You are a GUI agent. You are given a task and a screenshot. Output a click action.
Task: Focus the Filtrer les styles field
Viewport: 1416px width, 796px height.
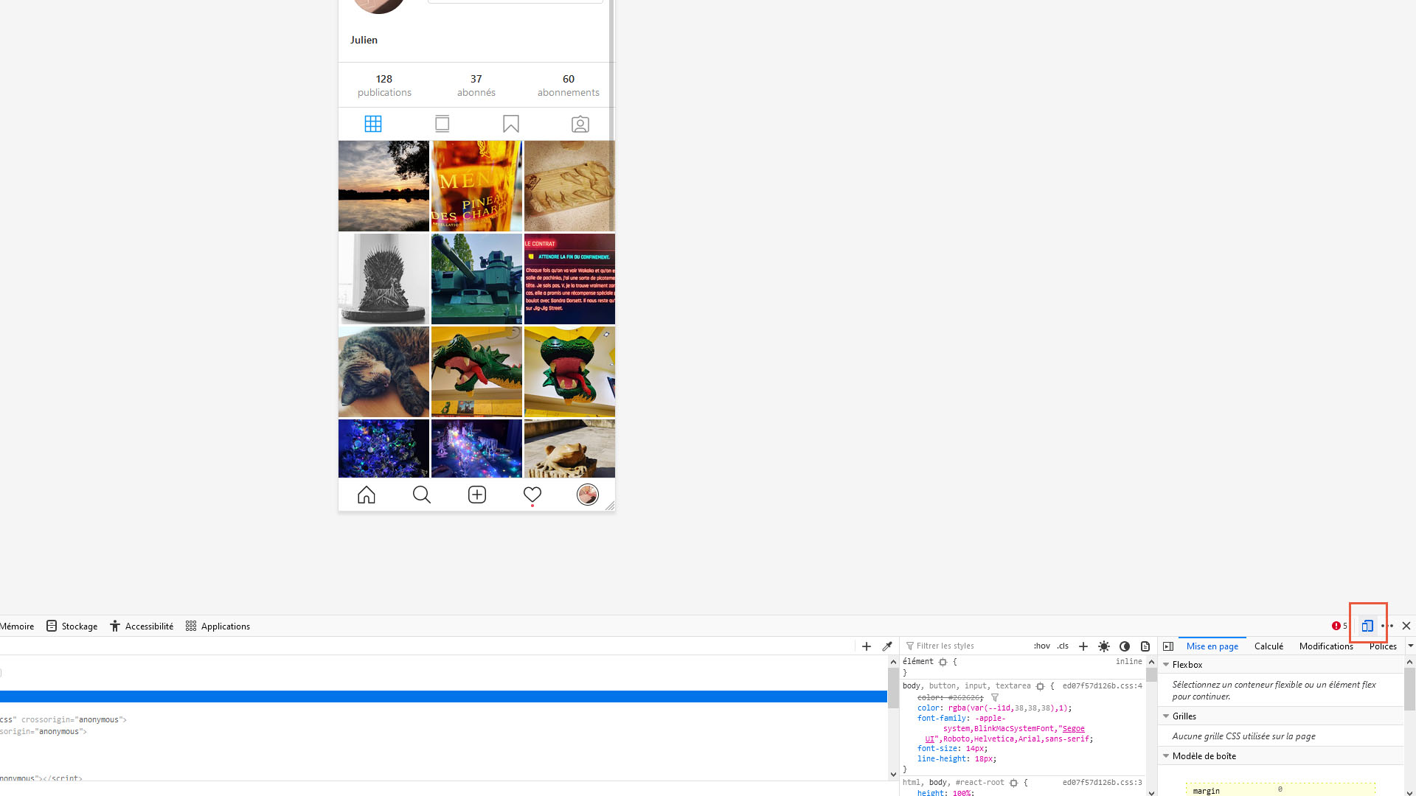click(965, 646)
